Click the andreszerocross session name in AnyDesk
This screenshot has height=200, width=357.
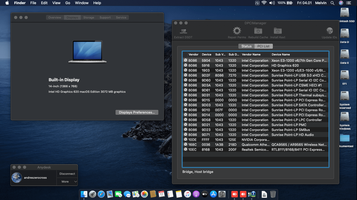coord(35,178)
